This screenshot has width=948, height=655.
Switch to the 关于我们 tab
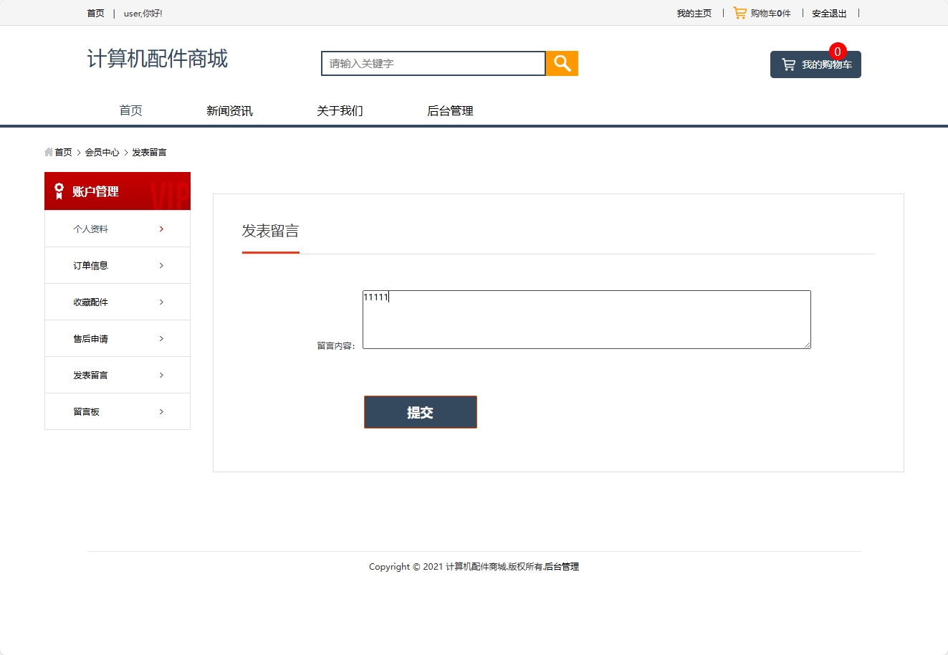[x=340, y=110]
